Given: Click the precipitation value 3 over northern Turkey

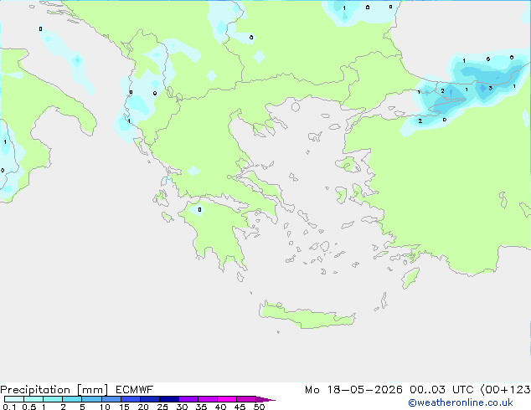Looking at the screenshot, I should [490, 89].
